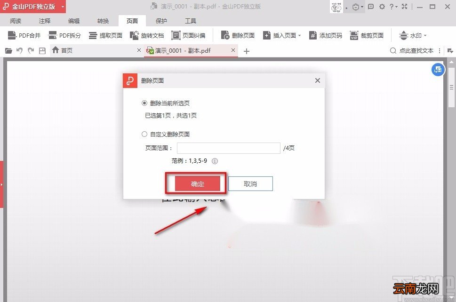Redo the last undone action
Screen dimensions: 456x302
[31, 51]
